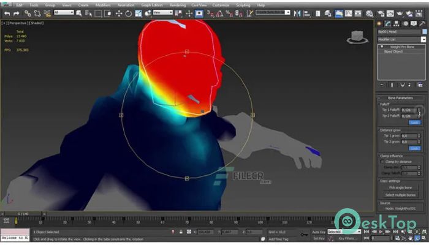Click the Auto Key button

tap(319, 232)
